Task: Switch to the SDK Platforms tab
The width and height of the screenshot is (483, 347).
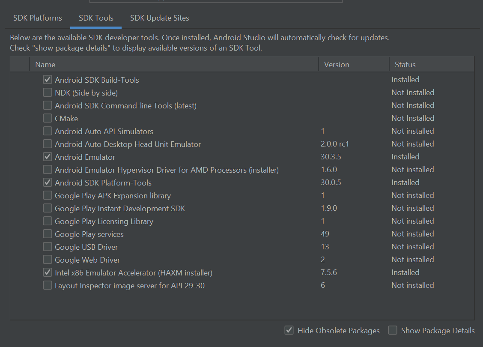Action: pyautogui.click(x=38, y=18)
